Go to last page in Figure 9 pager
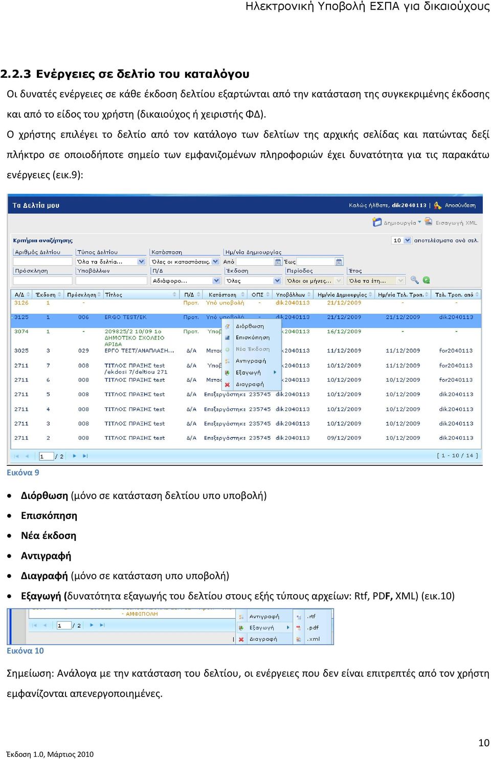This screenshot has width=491, height=759. (x=85, y=456)
